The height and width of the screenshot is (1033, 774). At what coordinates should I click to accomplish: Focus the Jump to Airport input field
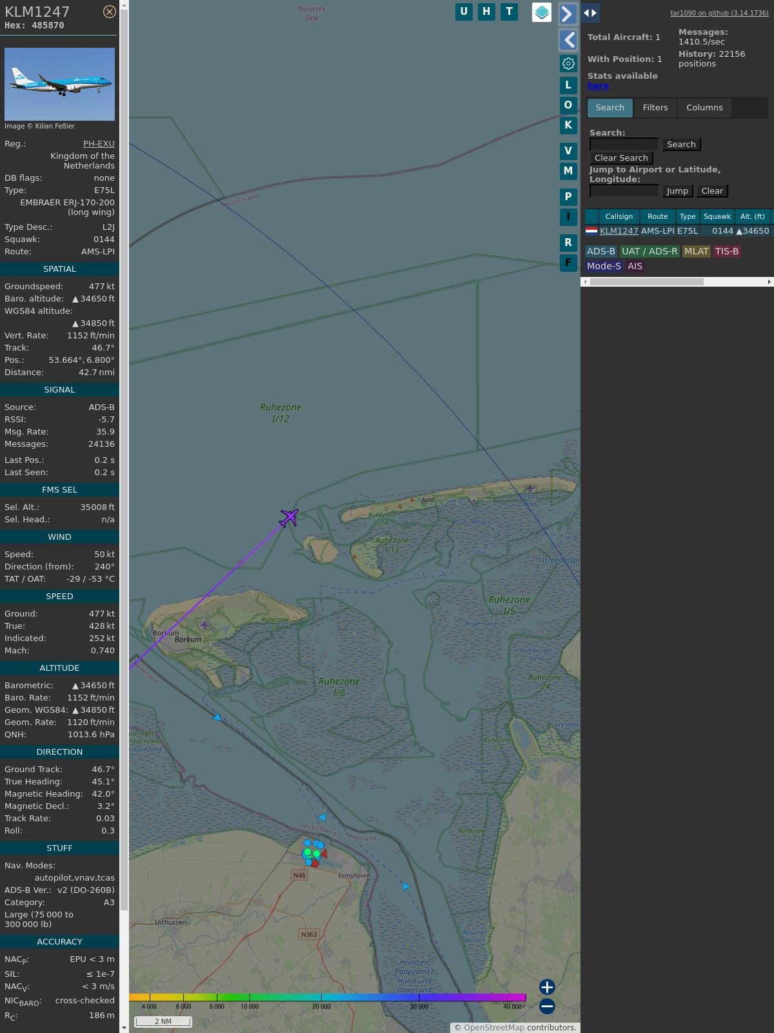point(624,191)
